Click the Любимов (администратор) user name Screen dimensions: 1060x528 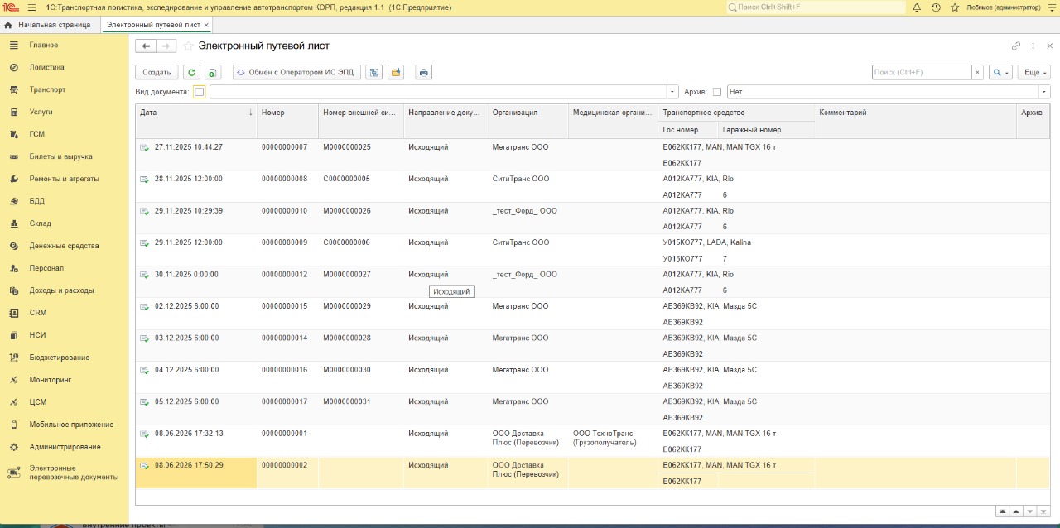coord(1003,7)
